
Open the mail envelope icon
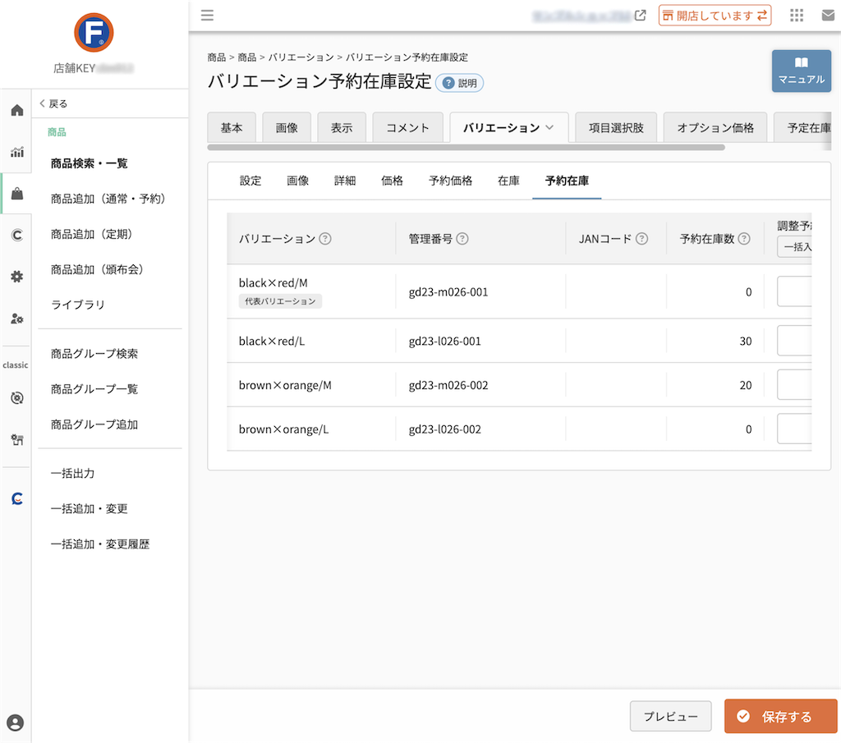pos(828,16)
